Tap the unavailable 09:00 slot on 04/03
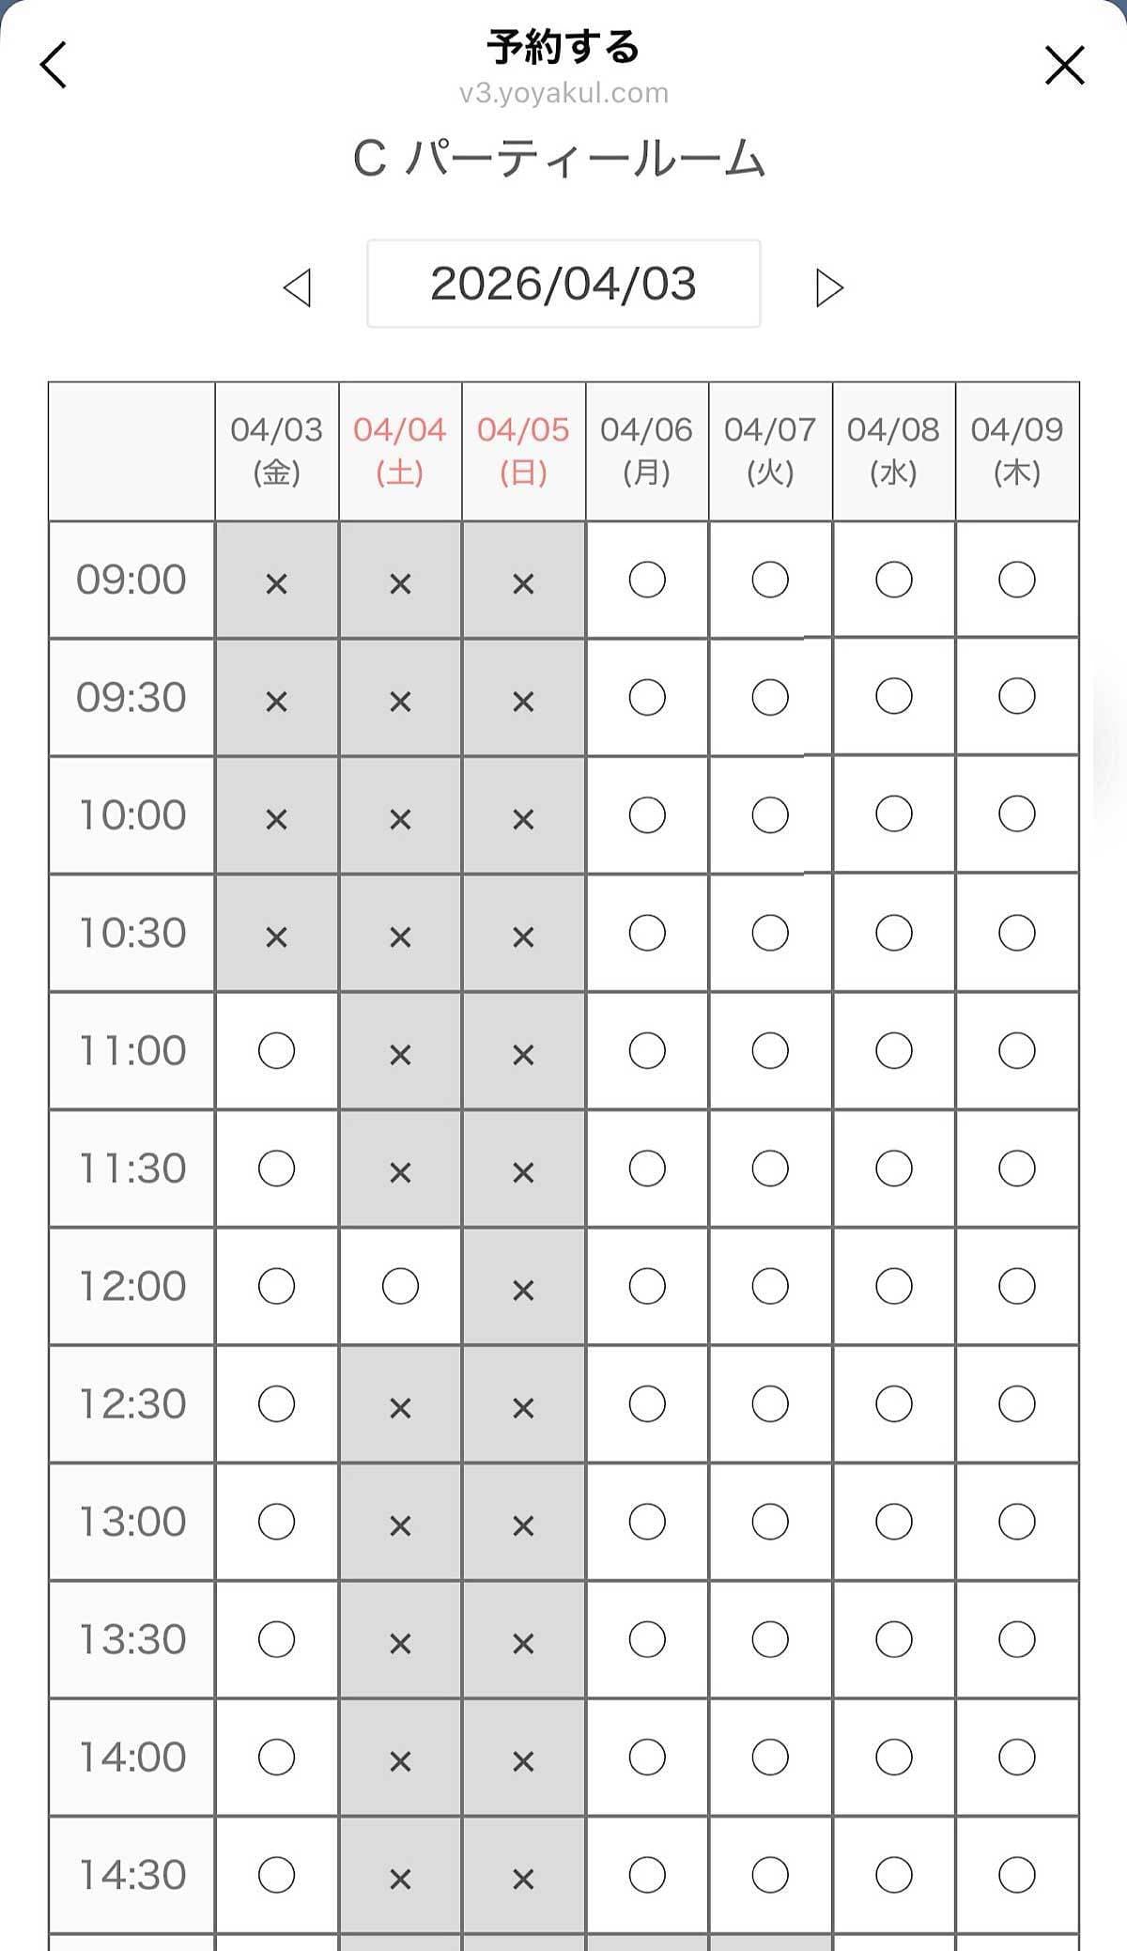This screenshot has height=1951, width=1127. 276,582
